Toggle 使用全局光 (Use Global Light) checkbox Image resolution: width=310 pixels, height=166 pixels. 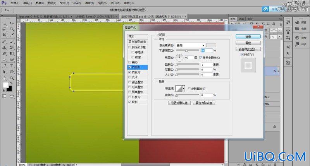tap(201, 58)
